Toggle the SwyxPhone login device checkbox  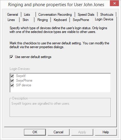[12, 80]
